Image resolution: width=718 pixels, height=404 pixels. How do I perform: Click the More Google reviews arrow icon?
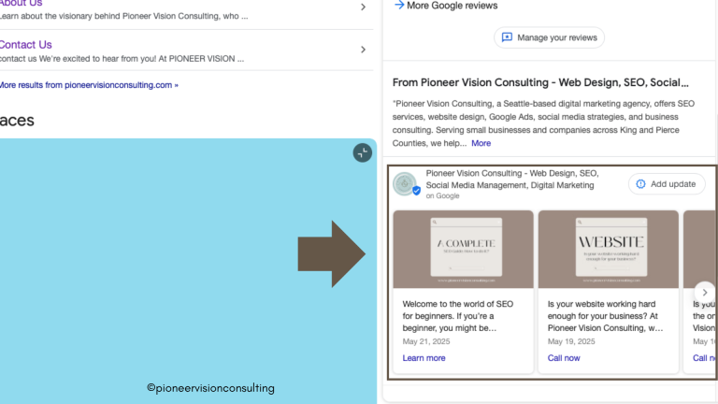tap(399, 5)
